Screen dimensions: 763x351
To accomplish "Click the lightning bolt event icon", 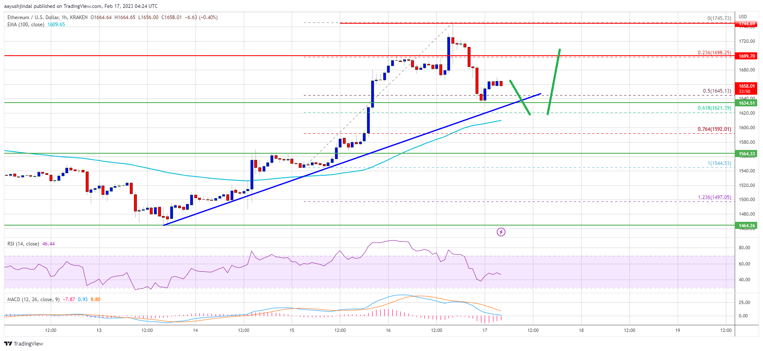I will pos(501,232).
